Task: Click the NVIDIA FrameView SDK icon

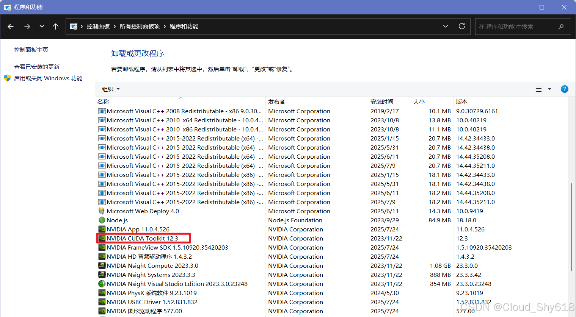Action: pyautogui.click(x=102, y=247)
